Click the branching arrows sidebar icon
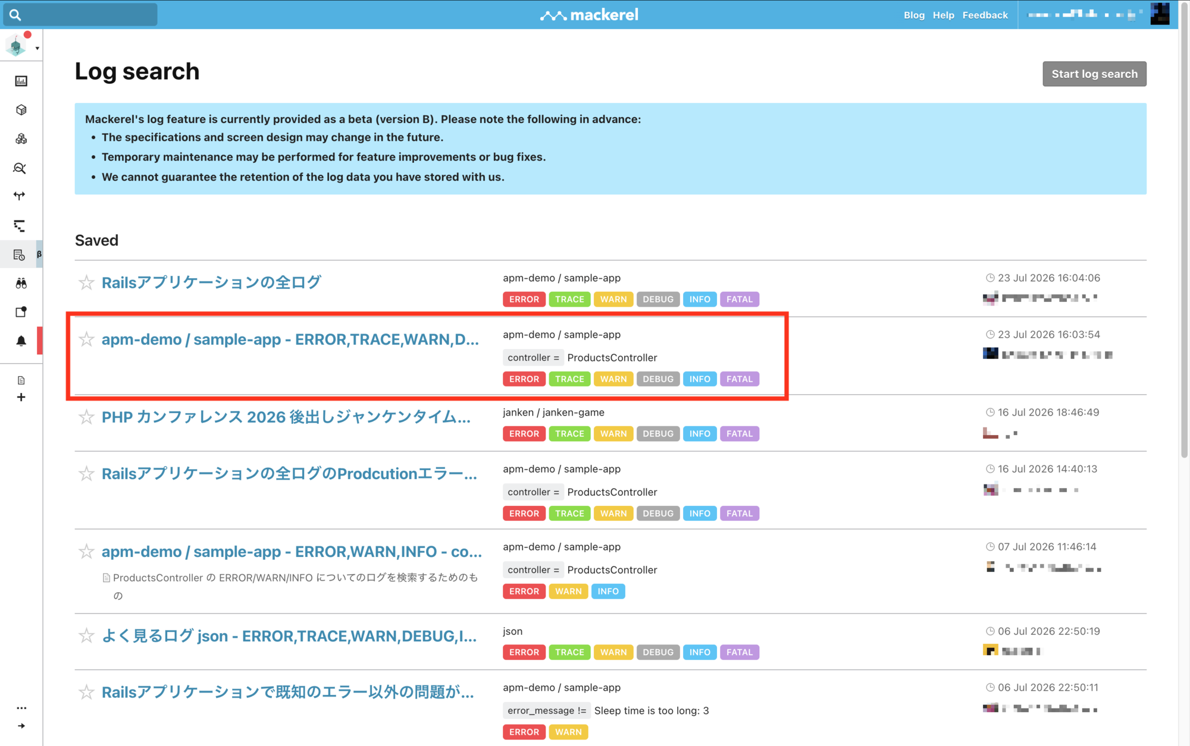 click(x=20, y=196)
